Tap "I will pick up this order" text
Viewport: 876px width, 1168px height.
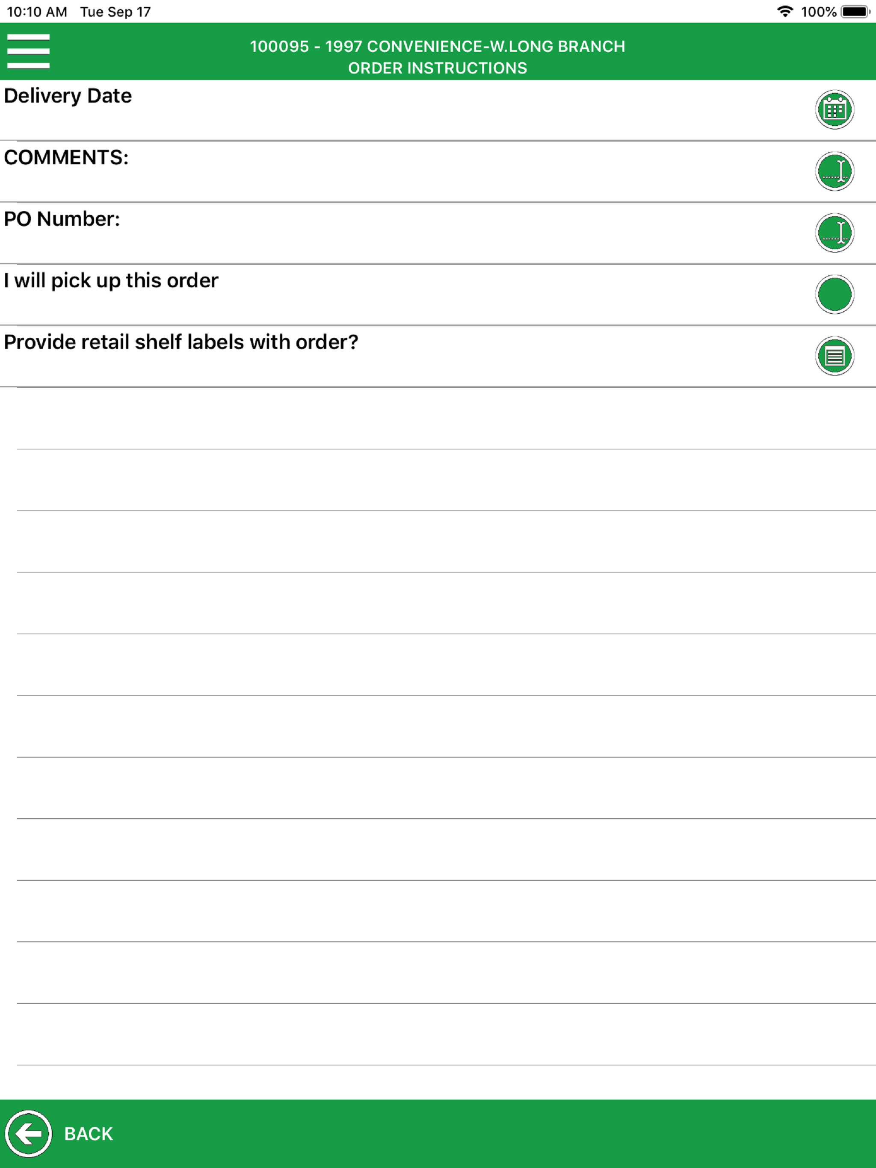[111, 281]
